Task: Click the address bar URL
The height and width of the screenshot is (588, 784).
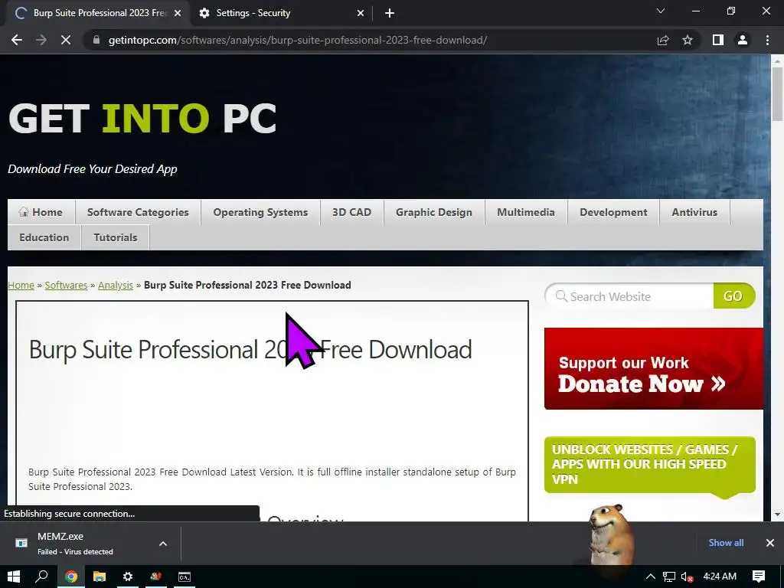Action: [298, 40]
